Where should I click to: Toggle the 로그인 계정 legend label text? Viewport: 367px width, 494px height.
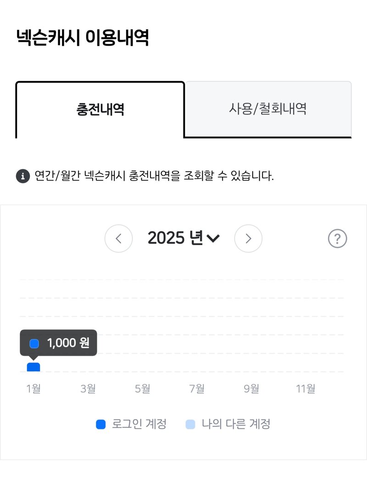(139, 424)
